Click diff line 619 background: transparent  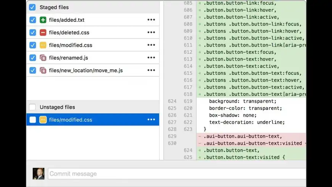(x=242, y=101)
